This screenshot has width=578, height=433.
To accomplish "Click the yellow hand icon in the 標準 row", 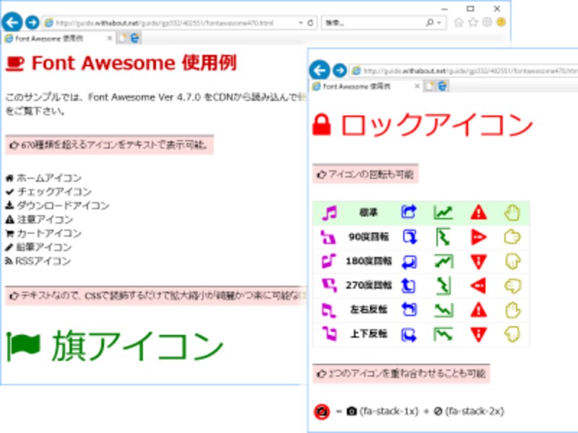I will pos(512,213).
